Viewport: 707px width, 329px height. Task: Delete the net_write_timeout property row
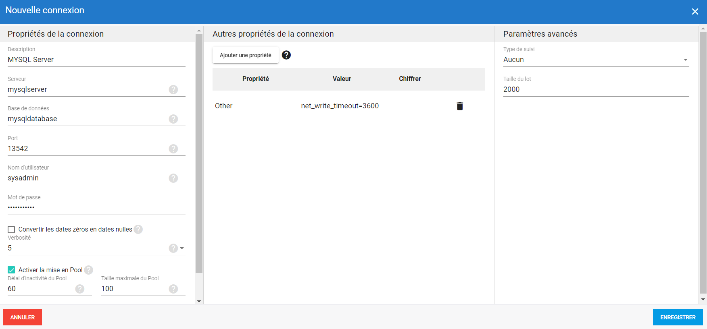460,106
